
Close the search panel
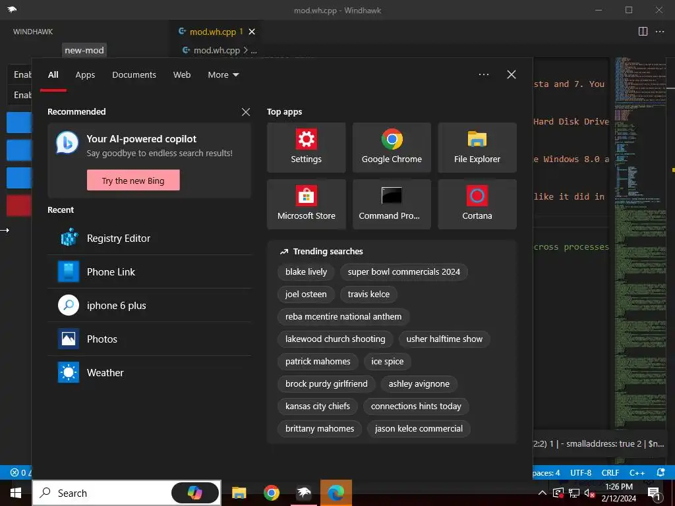point(512,74)
